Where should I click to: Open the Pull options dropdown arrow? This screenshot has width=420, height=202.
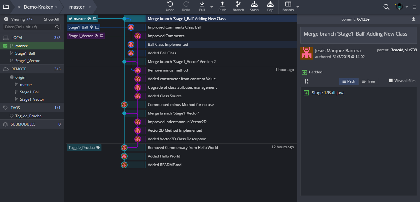(212, 7)
